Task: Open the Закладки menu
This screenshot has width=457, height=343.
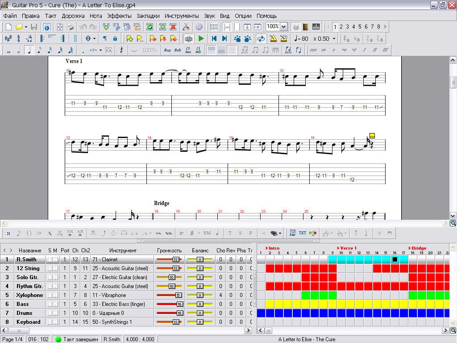Action: [x=148, y=16]
